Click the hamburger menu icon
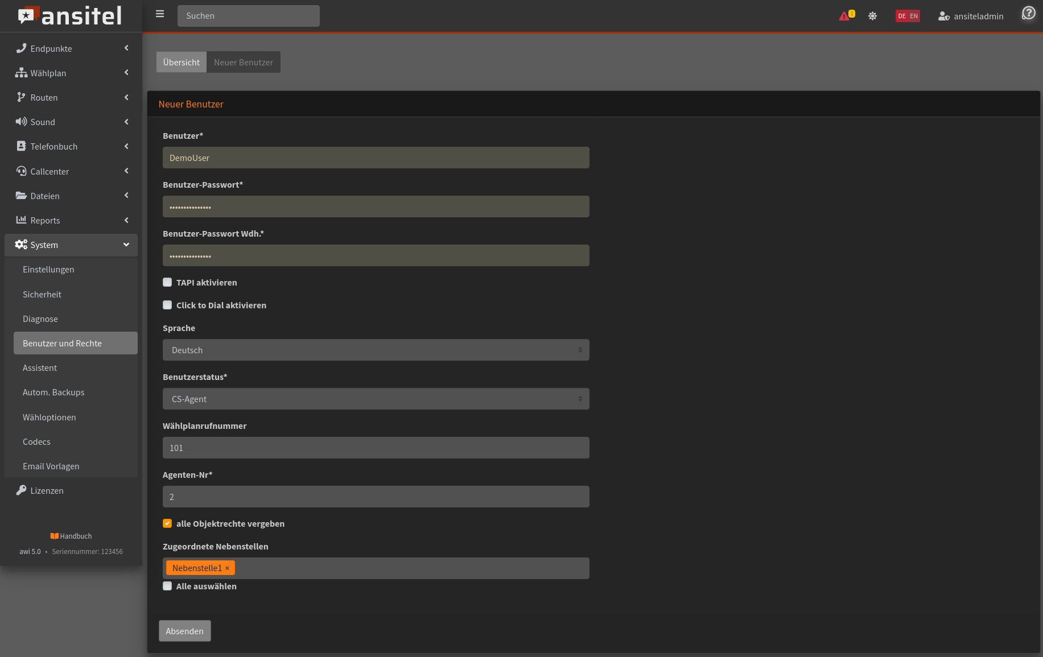1043x657 pixels. 160,14
